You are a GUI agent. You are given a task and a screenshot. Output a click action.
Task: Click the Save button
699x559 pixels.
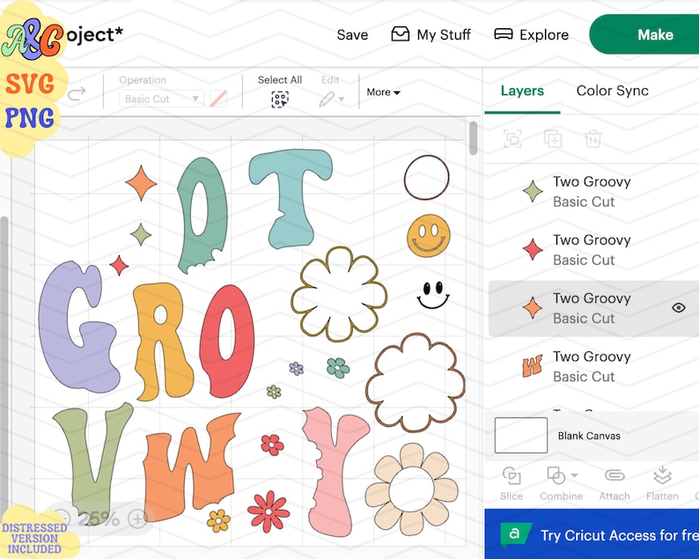(x=352, y=34)
